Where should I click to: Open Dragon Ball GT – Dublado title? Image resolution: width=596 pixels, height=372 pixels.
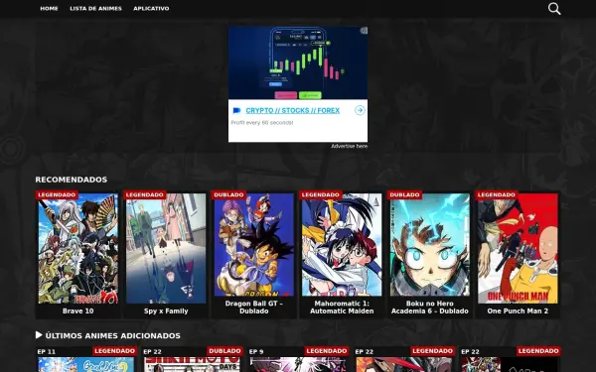click(x=254, y=308)
